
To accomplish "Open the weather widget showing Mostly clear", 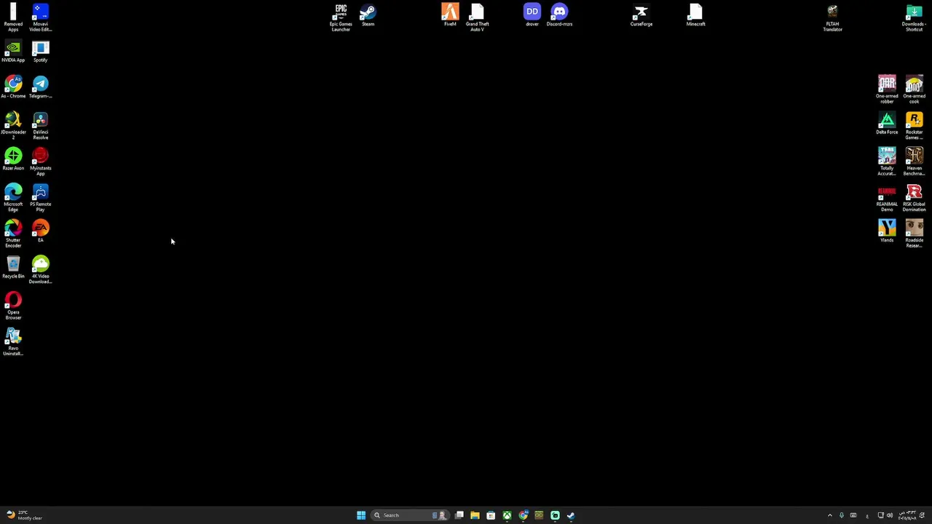I will tap(23, 515).
